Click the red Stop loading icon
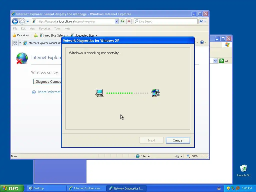 [129, 21]
